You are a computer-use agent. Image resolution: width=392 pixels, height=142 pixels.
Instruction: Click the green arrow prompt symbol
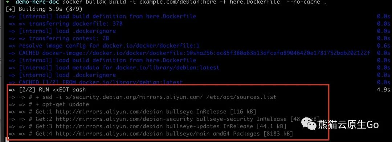[x=8, y=2]
